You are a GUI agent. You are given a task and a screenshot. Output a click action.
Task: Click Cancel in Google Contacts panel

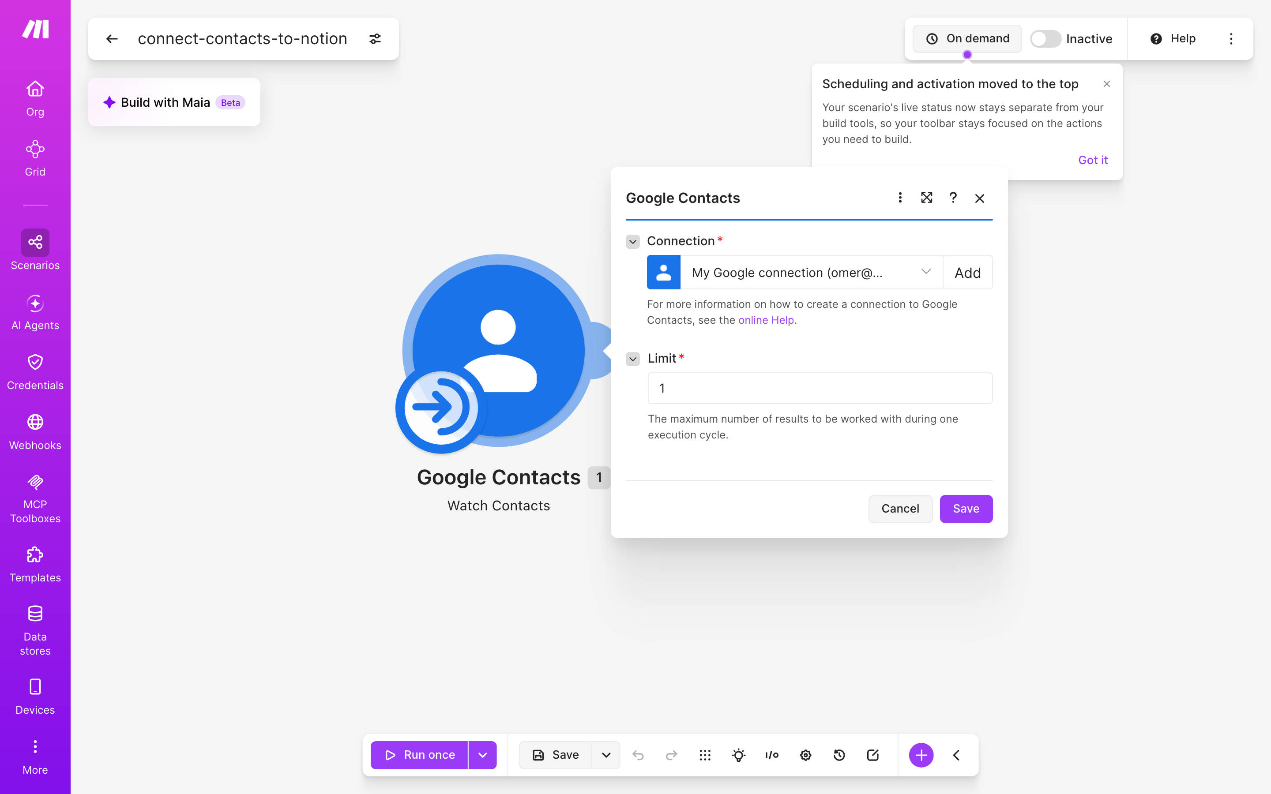tap(900, 509)
